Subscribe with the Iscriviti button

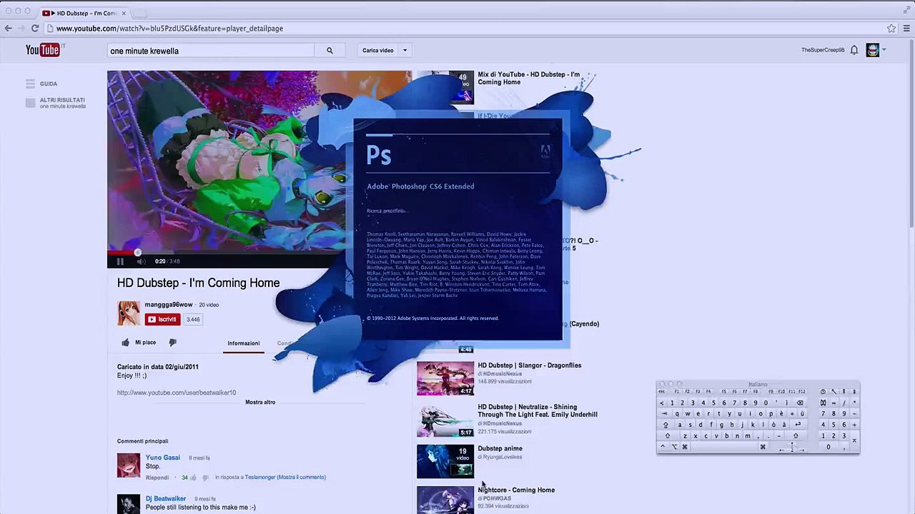(x=162, y=319)
